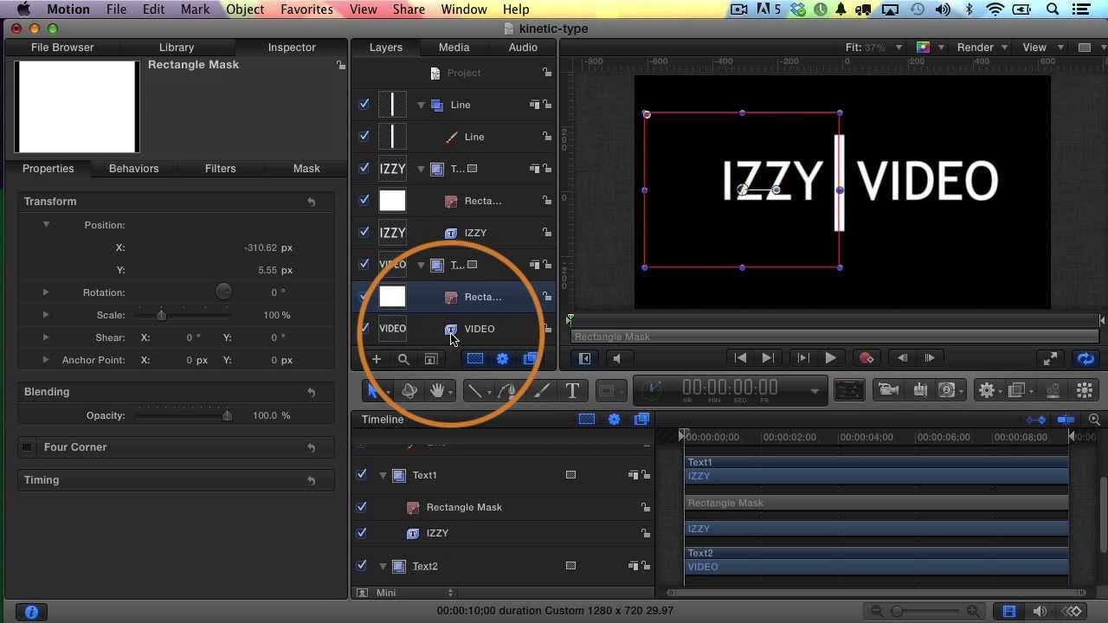Open the Add Behavior gear menu
The height and width of the screenshot is (623, 1108).
[986, 390]
